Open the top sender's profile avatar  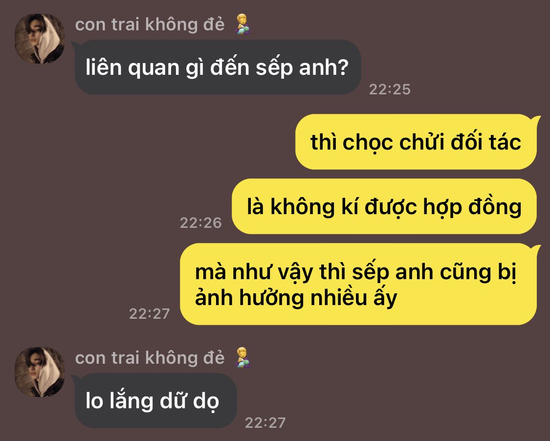[x=39, y=39]
